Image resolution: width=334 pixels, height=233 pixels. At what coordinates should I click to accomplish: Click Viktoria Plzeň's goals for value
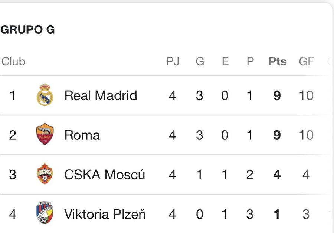306,214
